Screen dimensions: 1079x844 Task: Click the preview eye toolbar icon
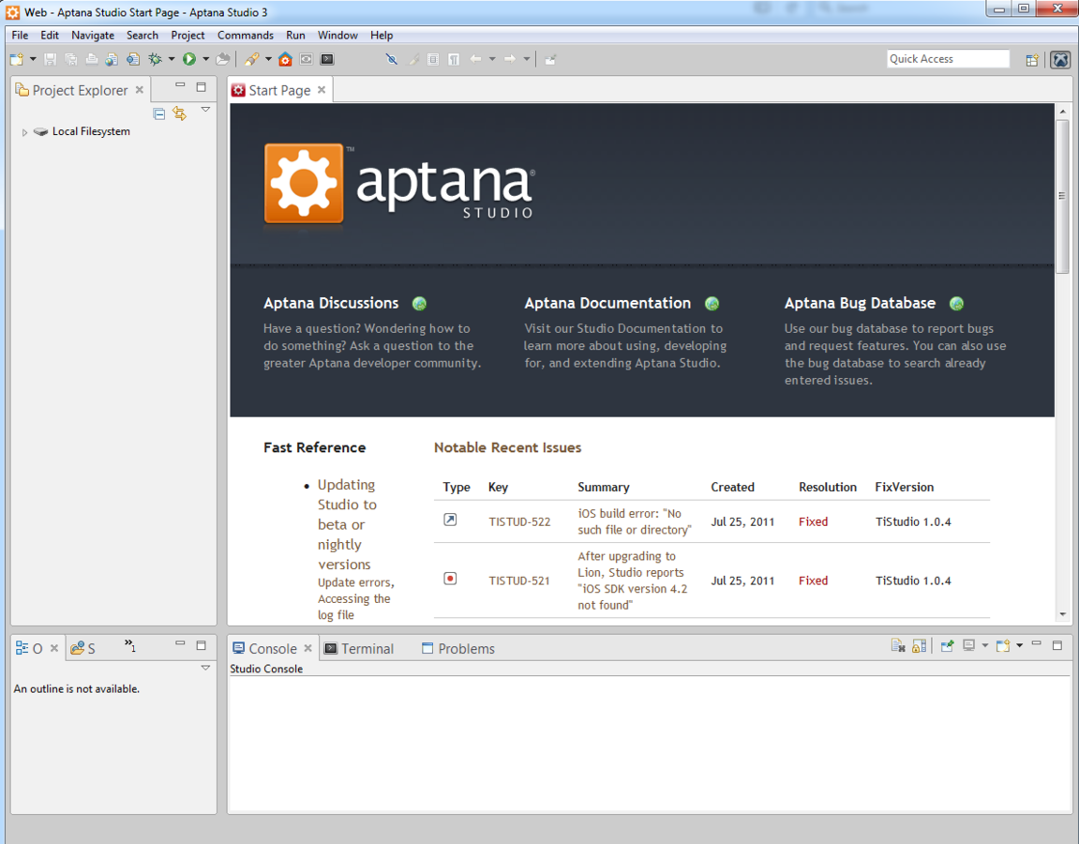[x=307, y=59]
